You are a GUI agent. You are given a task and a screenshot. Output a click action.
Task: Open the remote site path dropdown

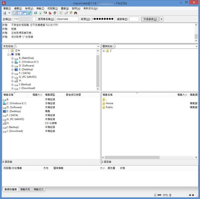click(196, 46)
